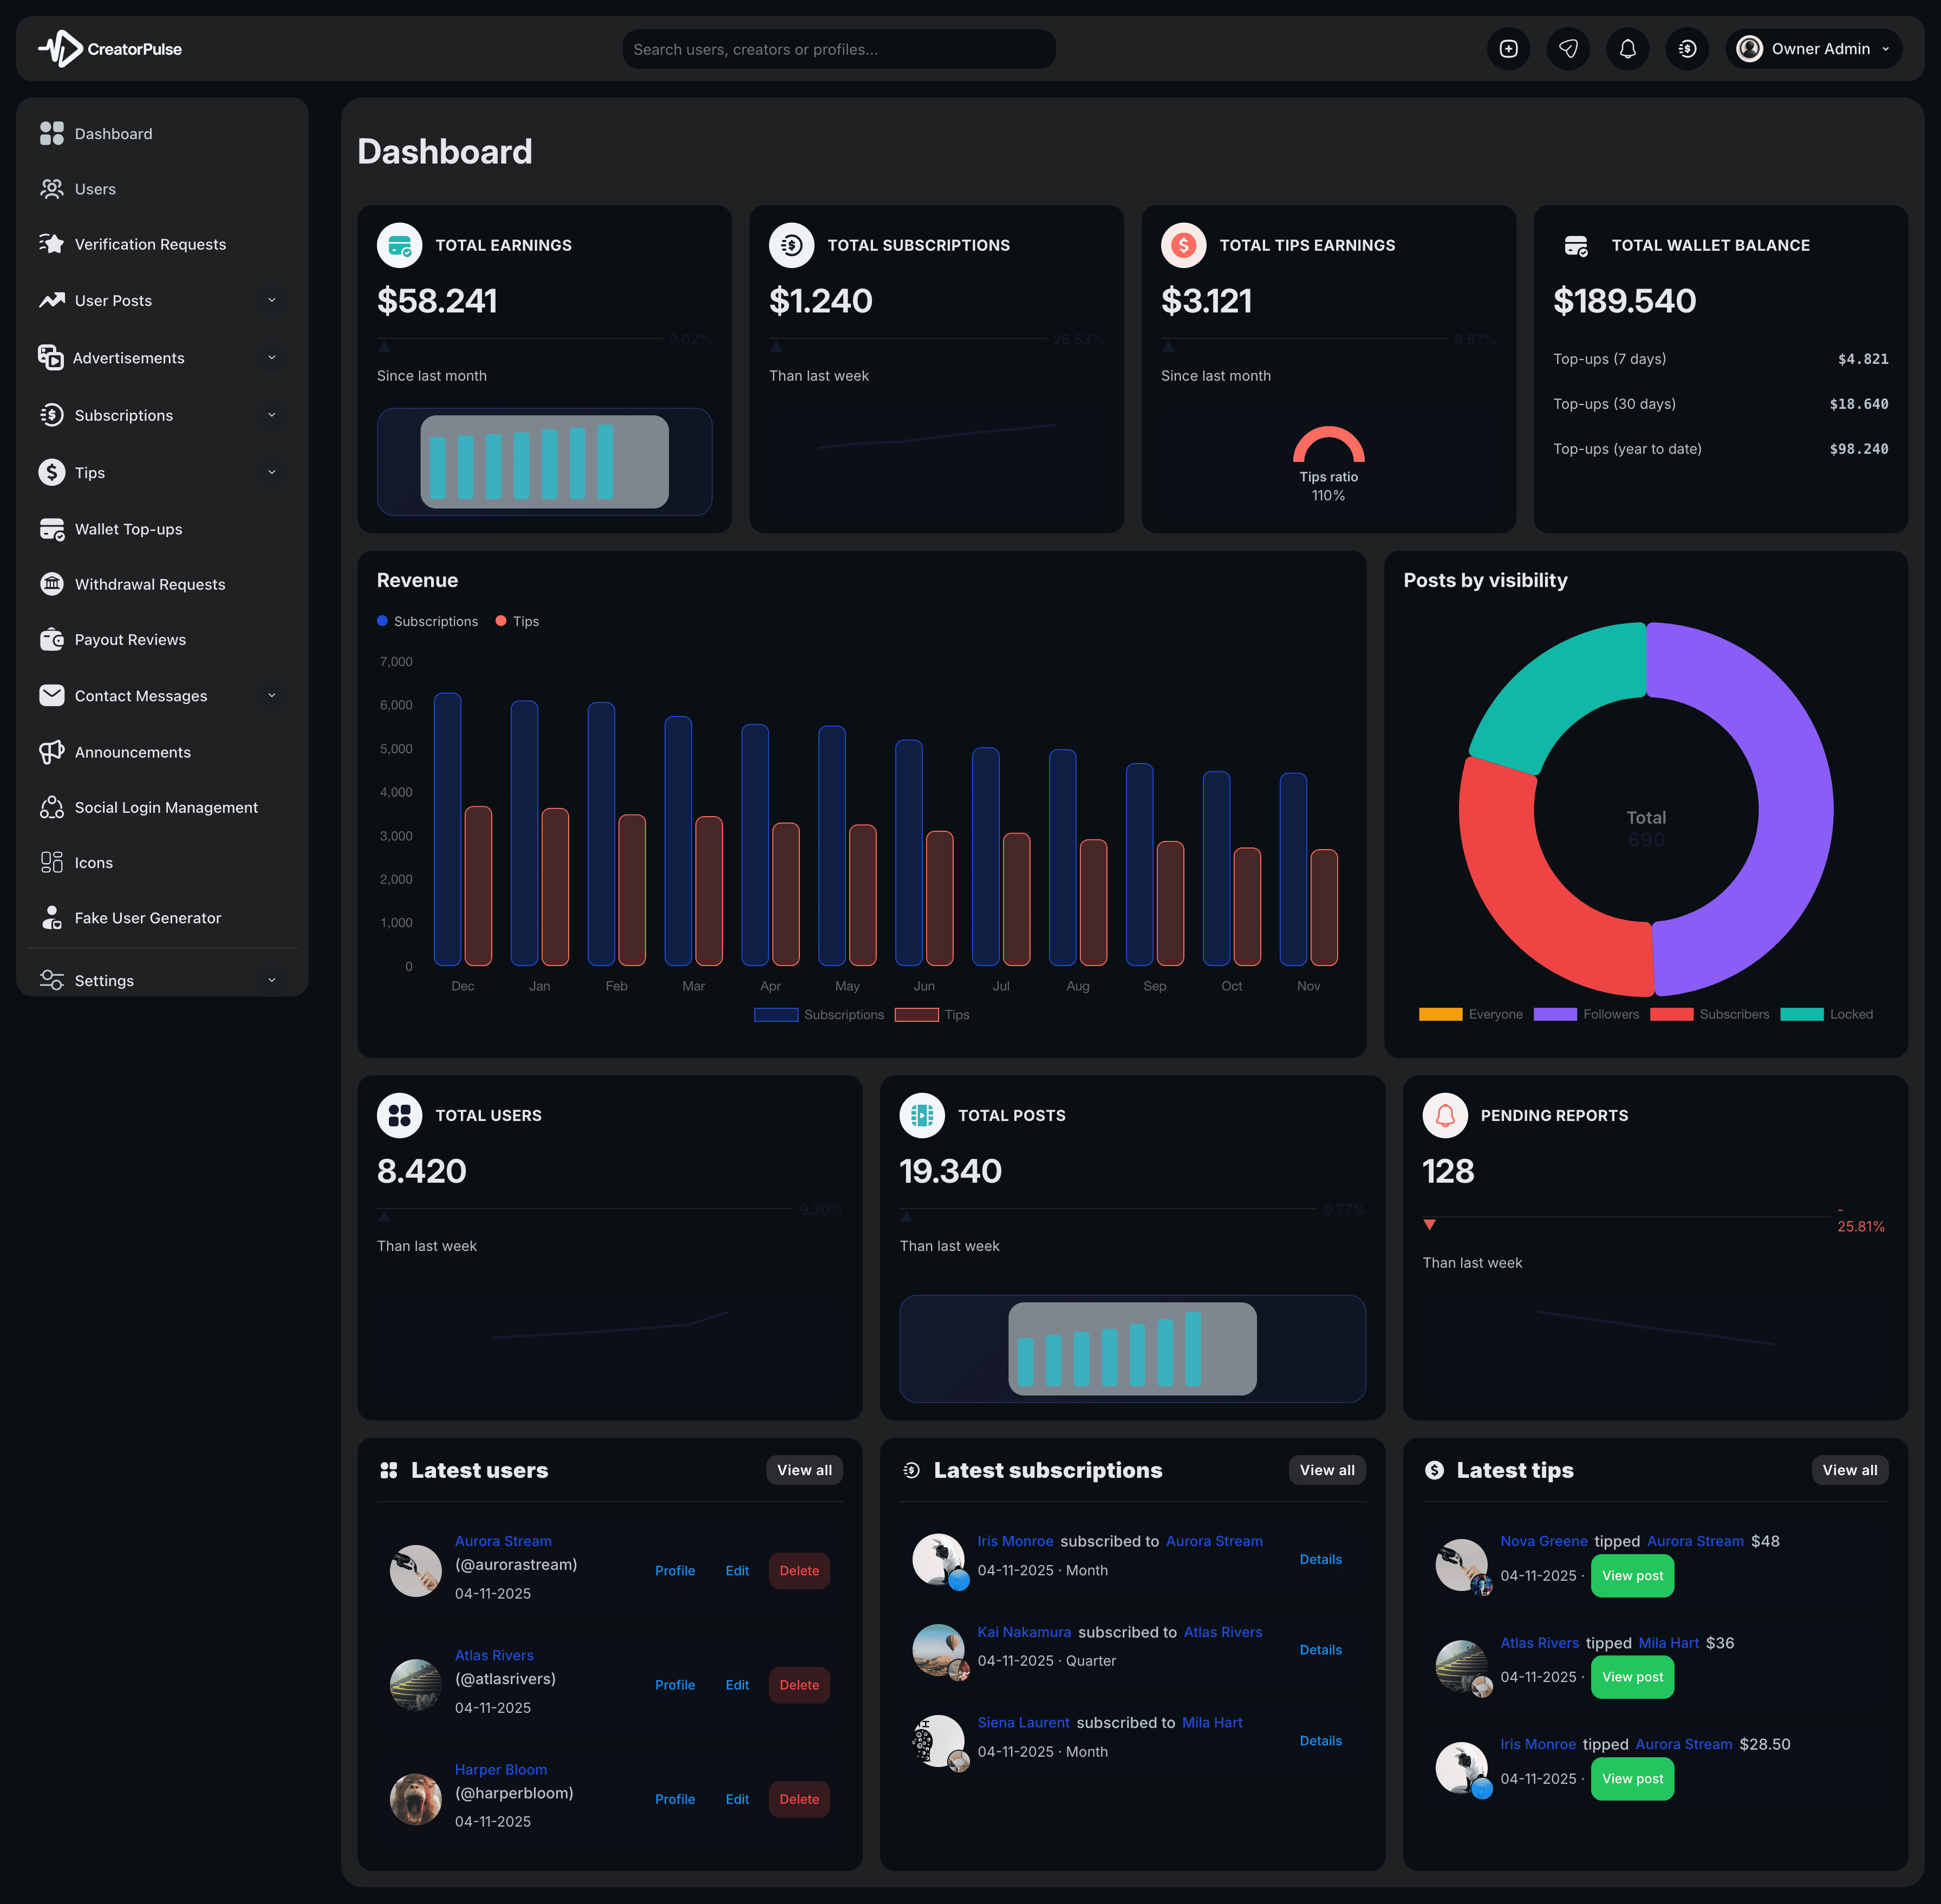Screen dimensions: 1941x1904
Task: Go to Withdrawal Requests page
Action: (x=150, y=585)
